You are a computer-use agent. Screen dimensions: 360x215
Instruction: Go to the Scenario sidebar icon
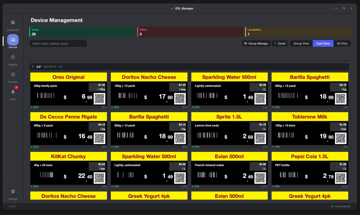coord(13,74)
